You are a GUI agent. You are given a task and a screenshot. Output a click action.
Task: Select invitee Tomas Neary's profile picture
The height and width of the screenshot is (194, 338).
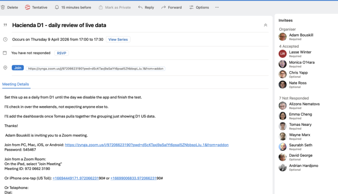283,126
